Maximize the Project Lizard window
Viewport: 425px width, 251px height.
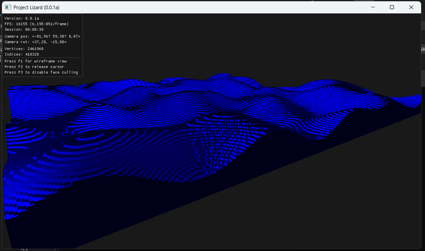tap(392, 7)
